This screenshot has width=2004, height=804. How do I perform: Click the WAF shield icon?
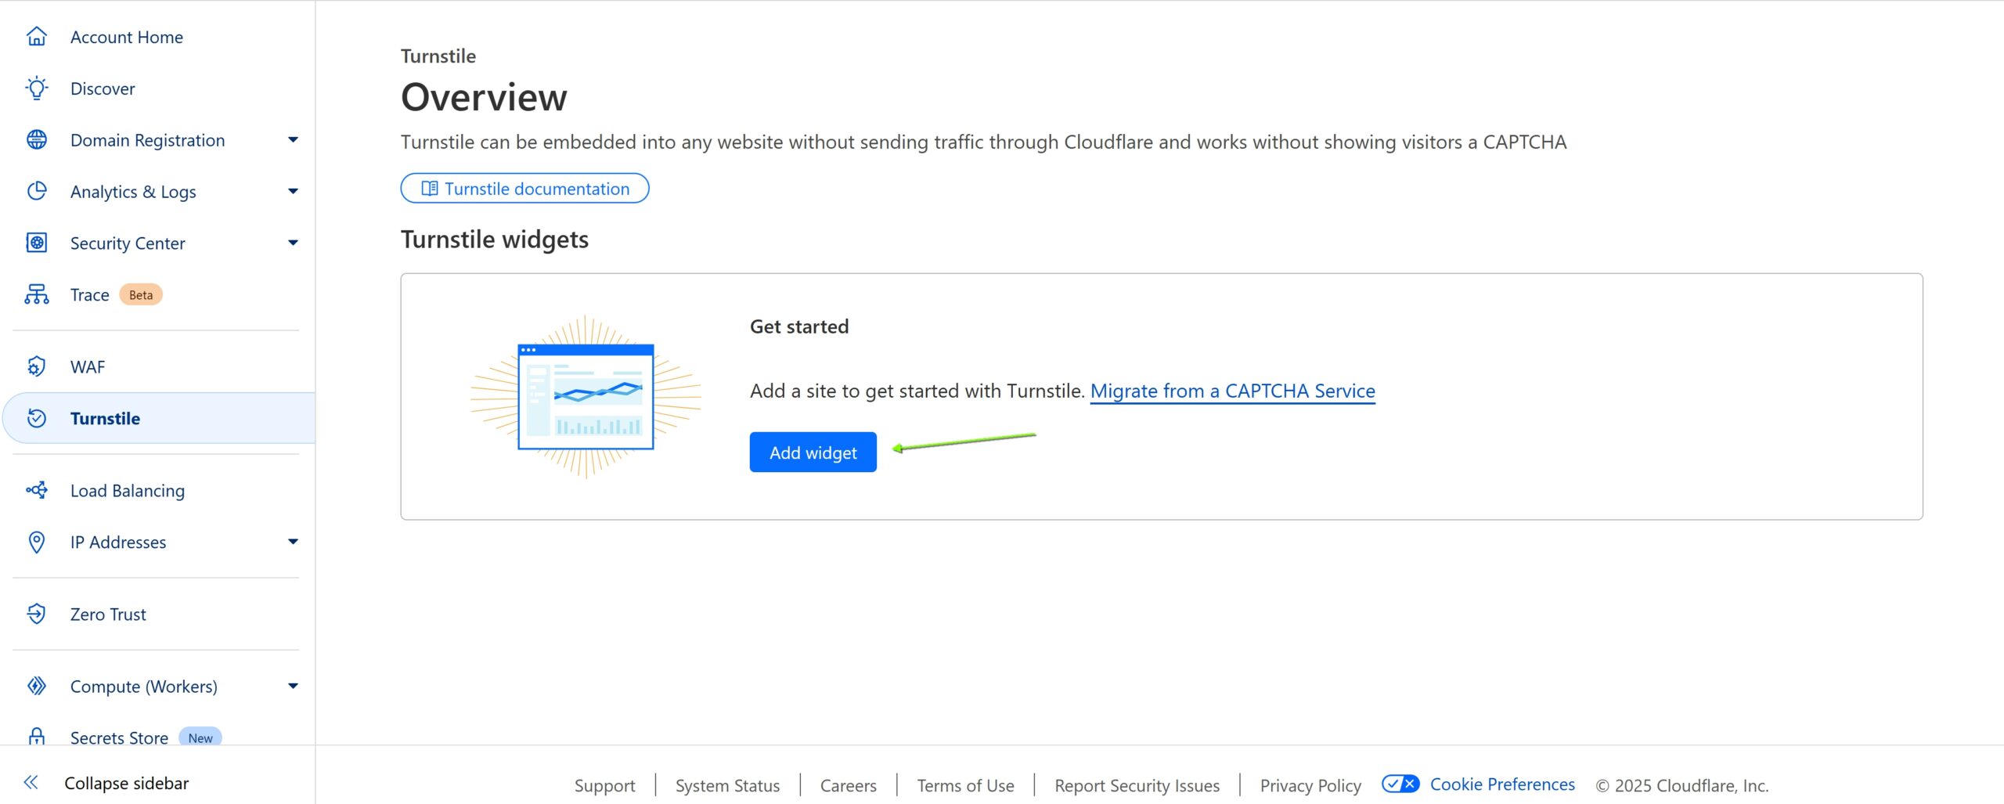pos(37,367)
